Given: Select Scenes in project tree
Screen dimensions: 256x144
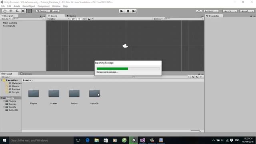Looking at the screenshot, I should (x=12, y=104).
